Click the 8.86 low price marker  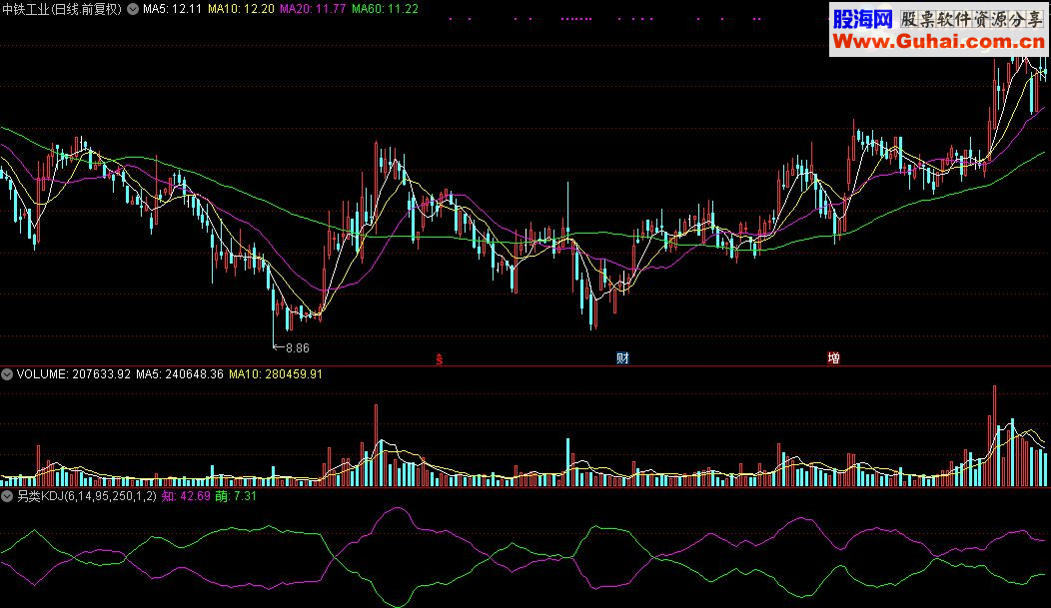[297, 348]
